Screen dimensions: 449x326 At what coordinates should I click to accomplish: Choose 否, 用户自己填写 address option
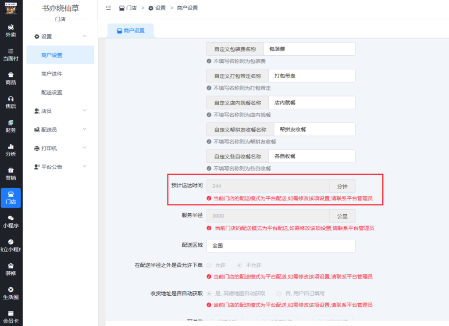[279, 294]
